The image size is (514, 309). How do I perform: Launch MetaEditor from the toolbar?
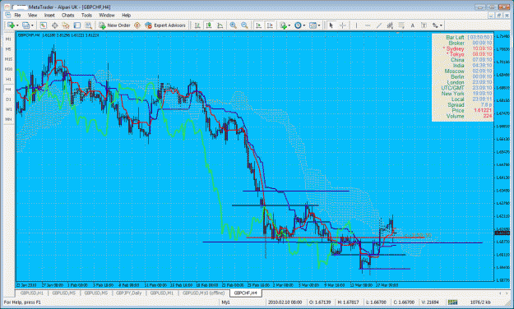pos(137,25)
